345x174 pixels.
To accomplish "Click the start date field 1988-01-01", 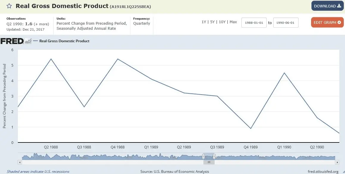I will pos(254,23).
